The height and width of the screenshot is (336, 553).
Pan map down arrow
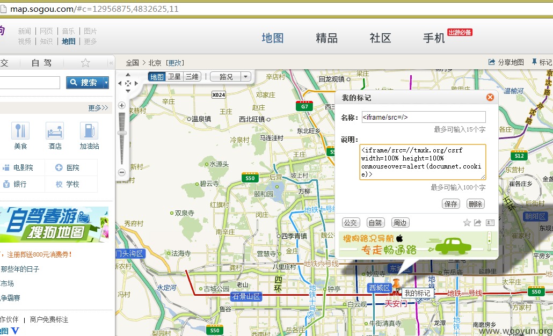click(128, 91)
